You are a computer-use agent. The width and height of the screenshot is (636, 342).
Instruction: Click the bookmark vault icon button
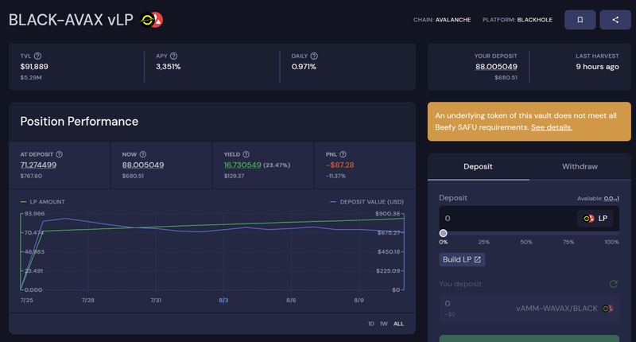pyautogui.click(x=580, y=20)
